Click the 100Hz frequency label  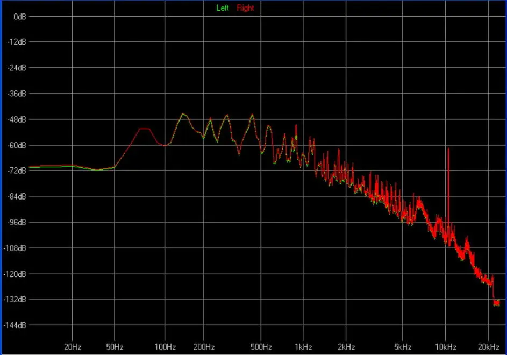(165, 346)
